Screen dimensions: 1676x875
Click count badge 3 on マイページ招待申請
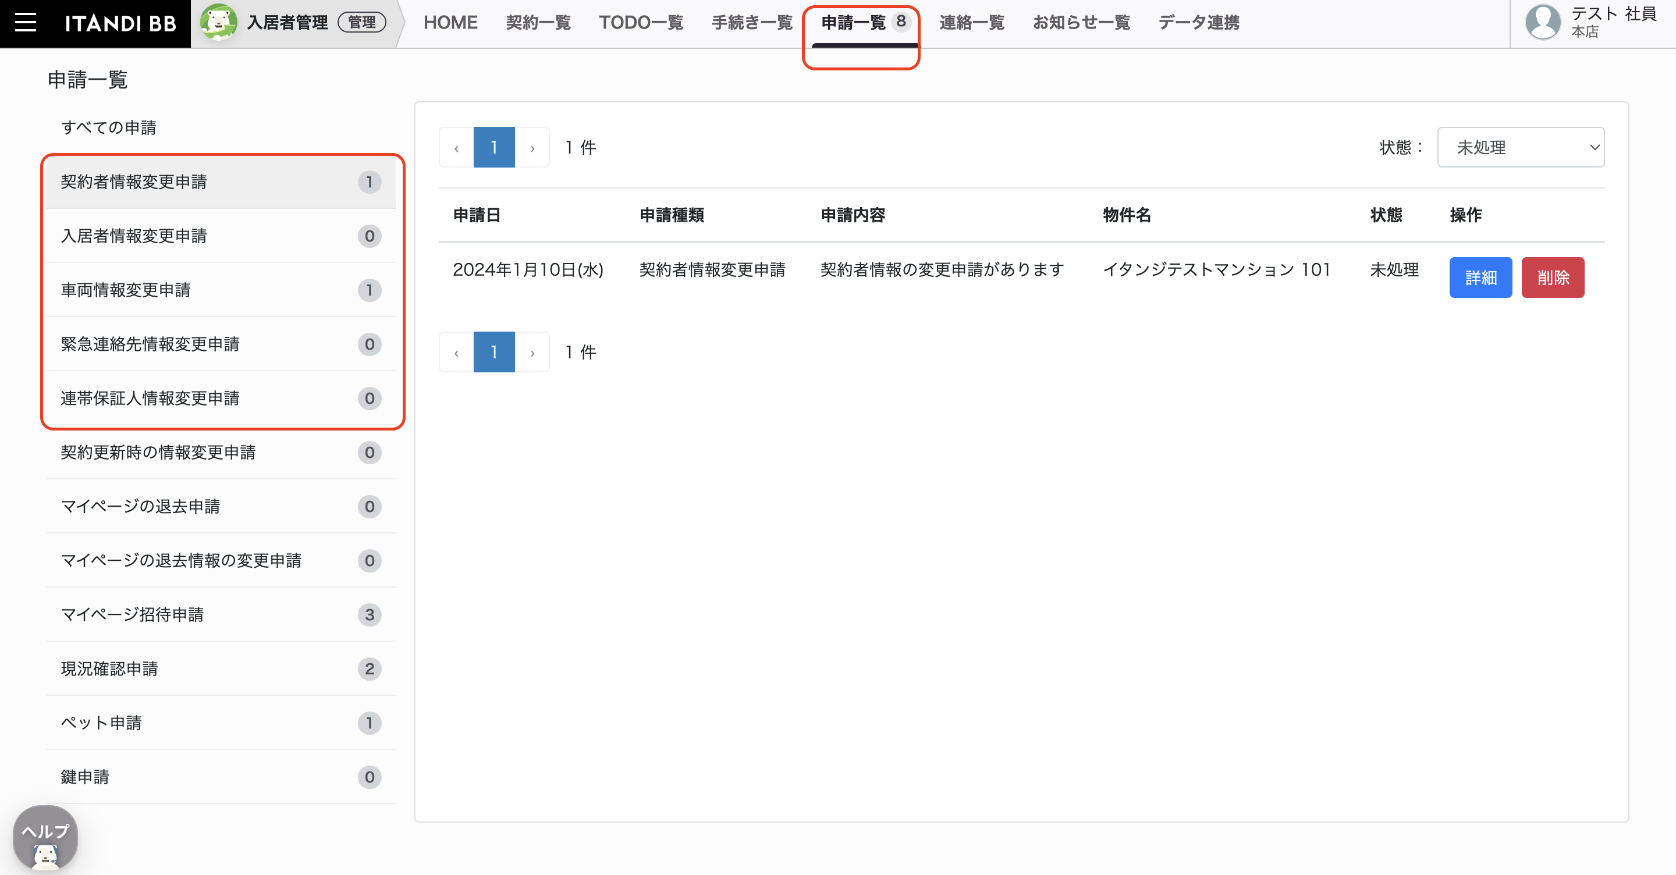(x=369, y=614)
